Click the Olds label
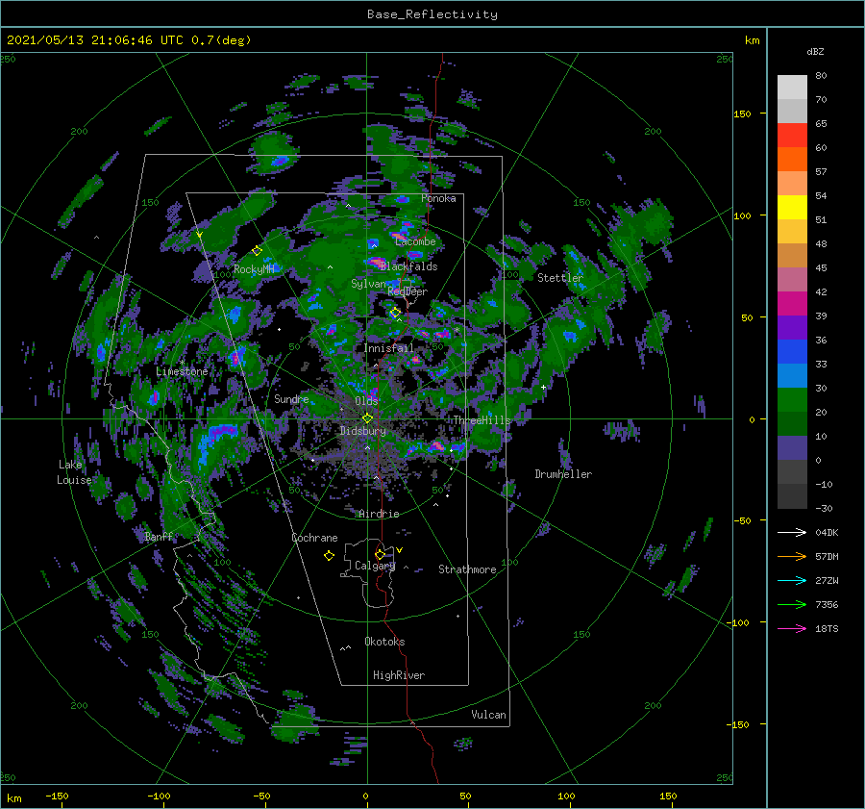Screen dimensions: 865x809 tap(366, 400)
